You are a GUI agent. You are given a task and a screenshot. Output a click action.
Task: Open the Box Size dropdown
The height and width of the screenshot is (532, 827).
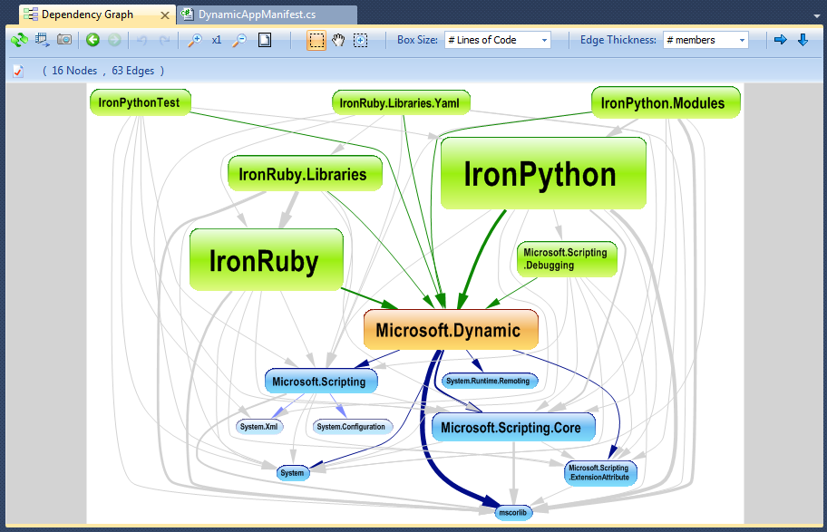(498, 40)
